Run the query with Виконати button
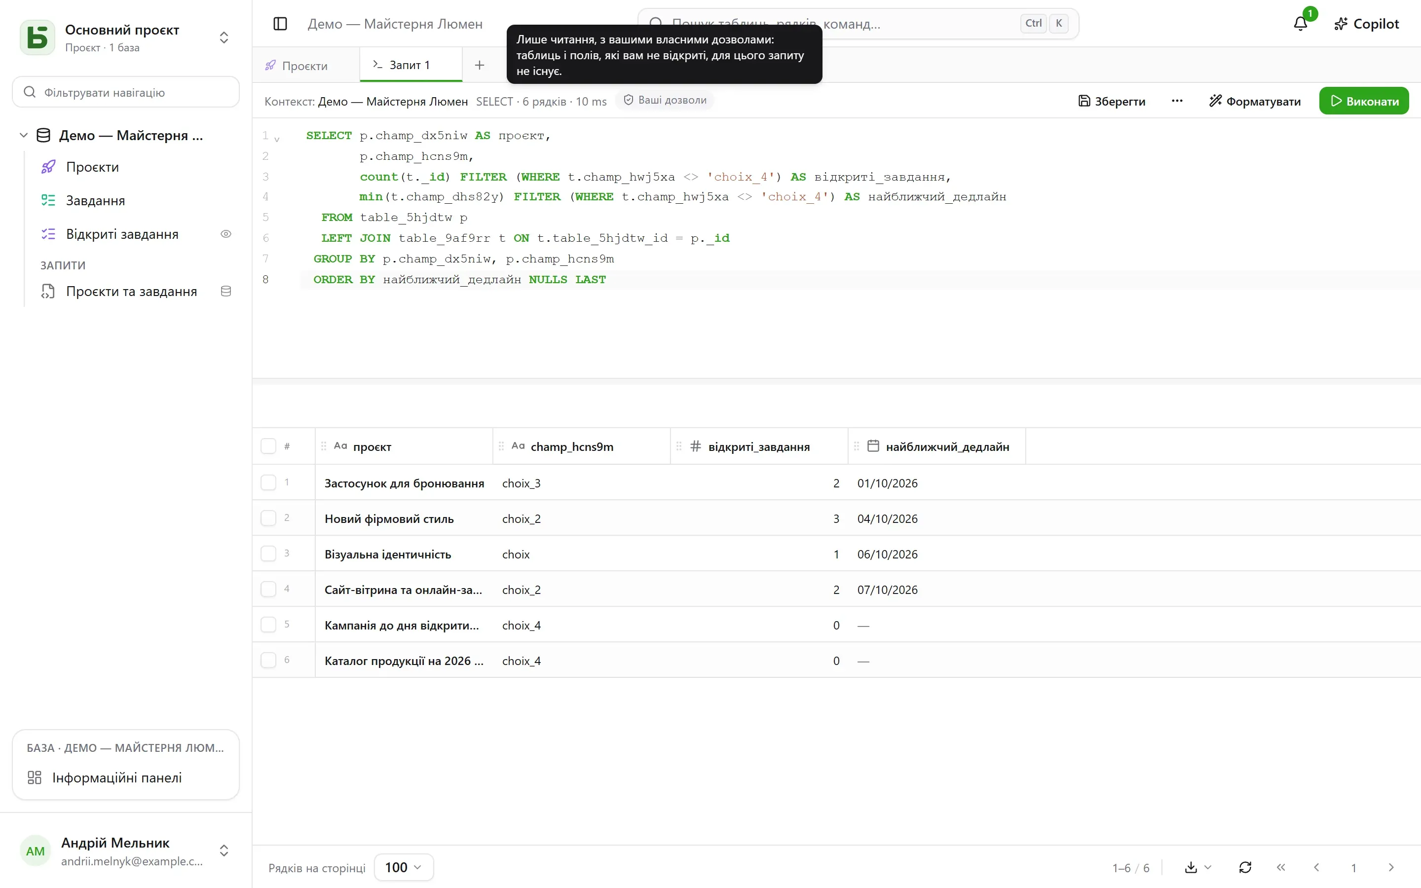1421x888 pixels. [x=1363, y=101]
